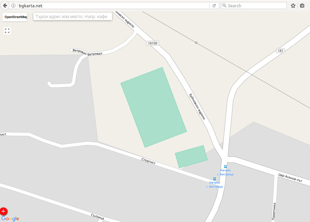The height and width of the screenshot is (222, 310).
Task: Click the 18108 road shield
Action: [152, 43]
